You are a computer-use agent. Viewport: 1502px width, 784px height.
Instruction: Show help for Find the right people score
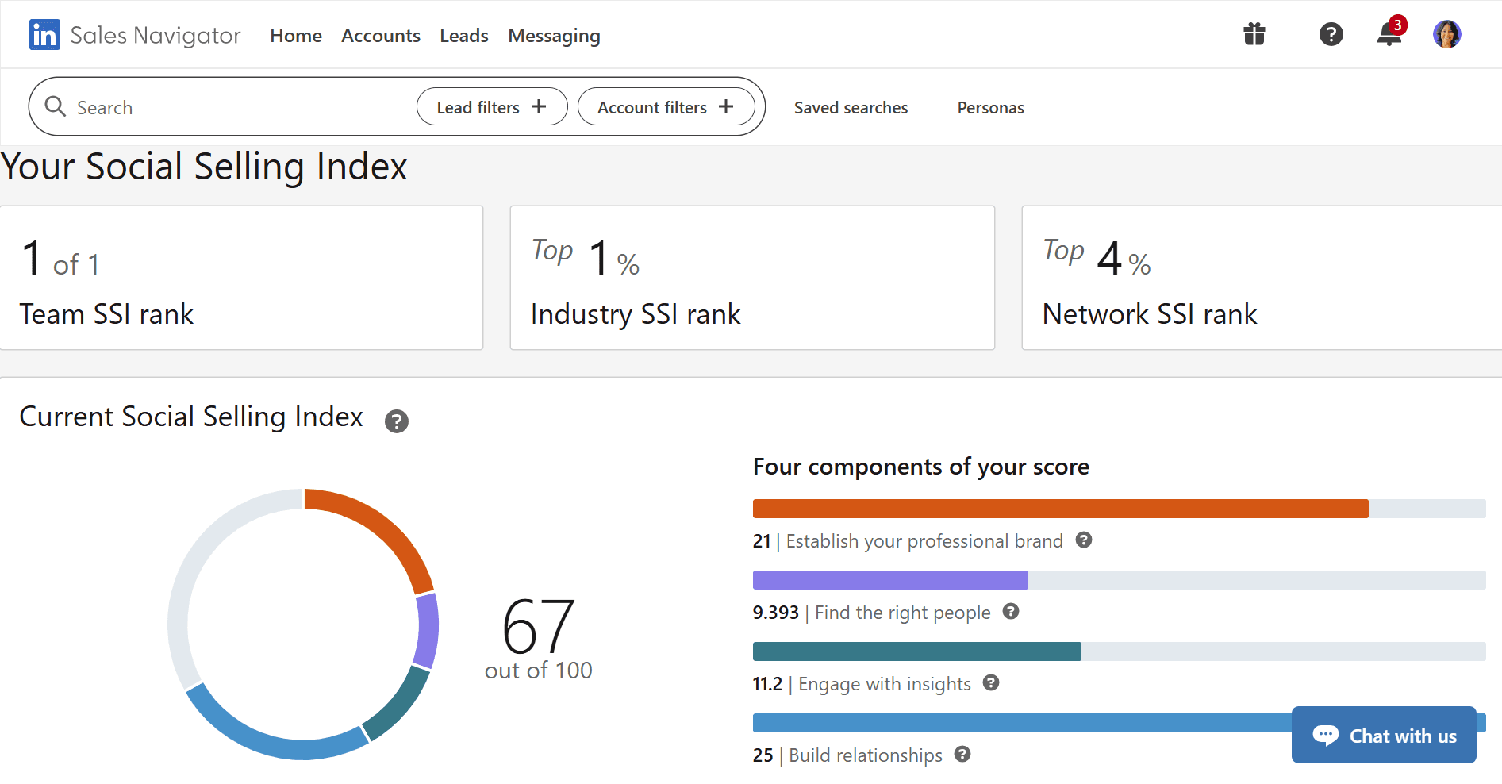[1011, 612]
